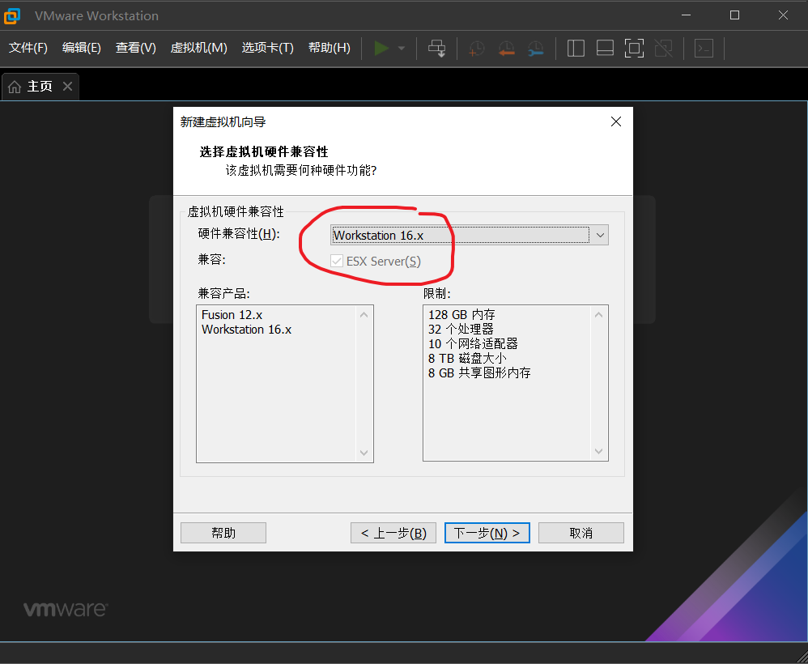808x664 pixels.
Task: Close the 新建虚拟机向导 dialog
Action: tap(616, 121)
